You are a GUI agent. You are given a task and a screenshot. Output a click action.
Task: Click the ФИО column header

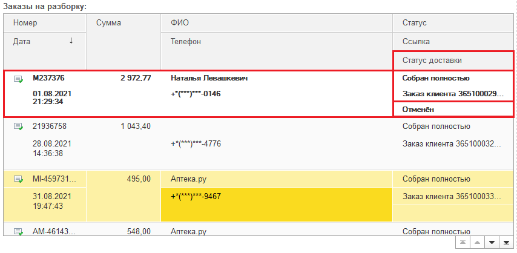[276, 23]
